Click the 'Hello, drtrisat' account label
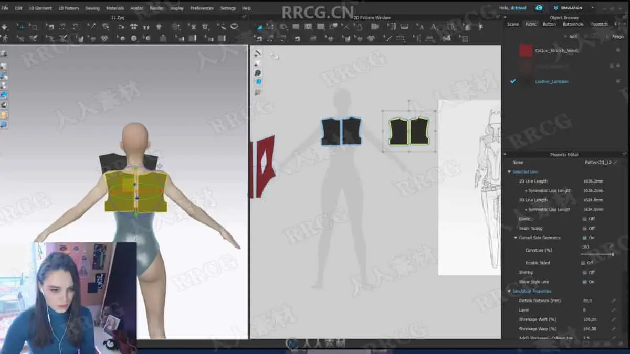 512,8
